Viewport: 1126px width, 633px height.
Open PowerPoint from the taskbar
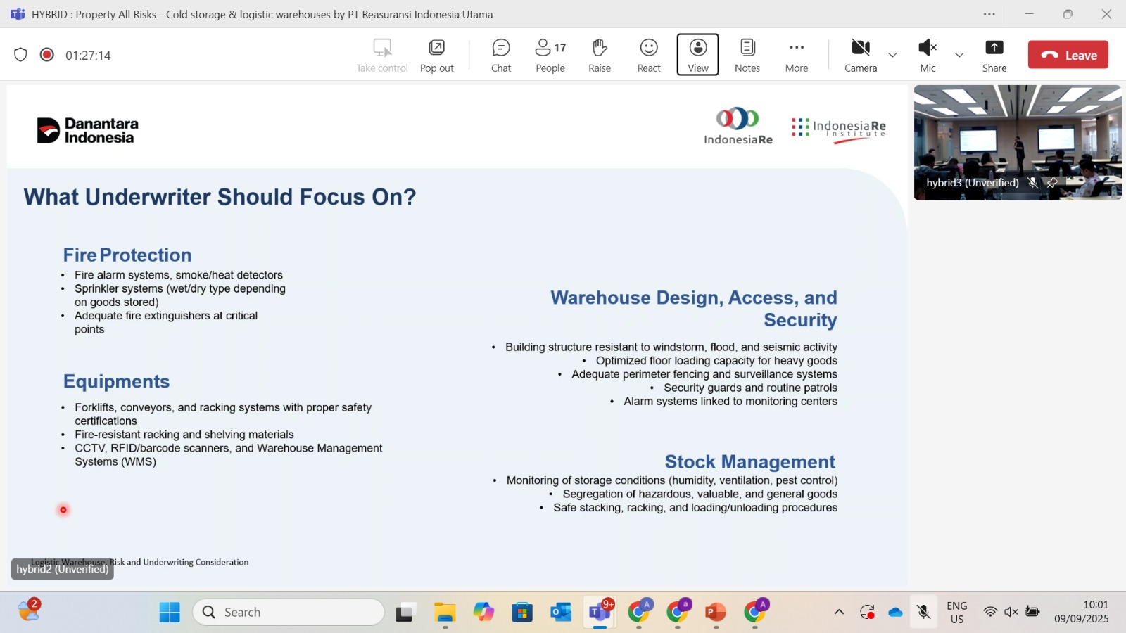[716, 612]
